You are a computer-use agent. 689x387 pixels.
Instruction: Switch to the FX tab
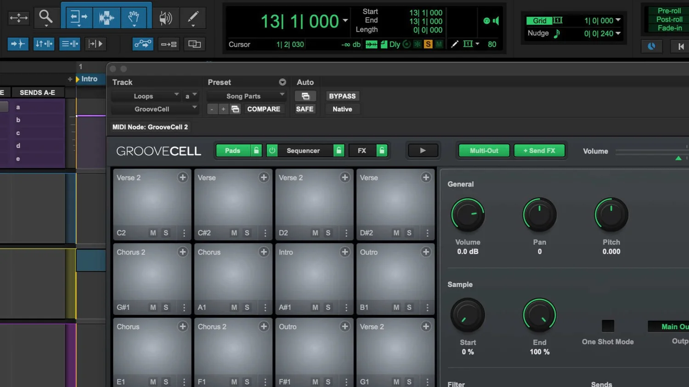click(362, 150)
